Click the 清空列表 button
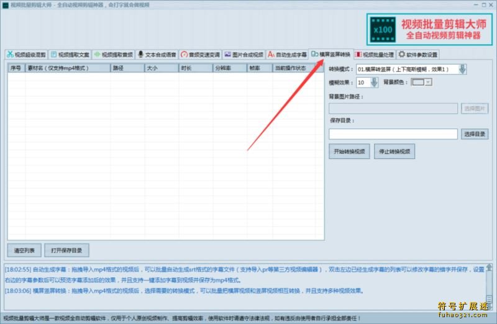The height and width of the screenshot is (324, 497). coord(25,250)
